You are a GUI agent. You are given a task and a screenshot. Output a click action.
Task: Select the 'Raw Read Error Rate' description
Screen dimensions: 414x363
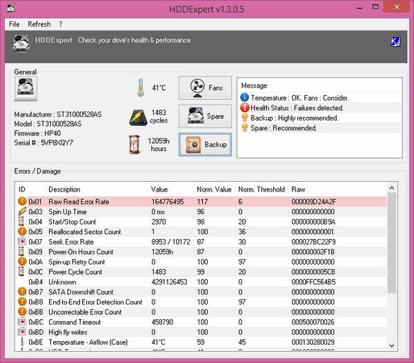pyautogui.click(x=79, y=202)
